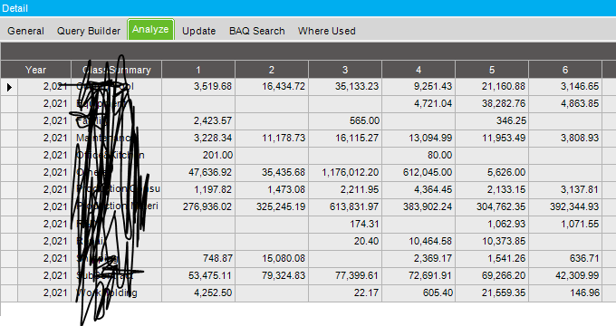The width and height of the screenshot is (616, 326).
Task: Click the cell showing 4,721.04
Action: (x=419, y=104)
